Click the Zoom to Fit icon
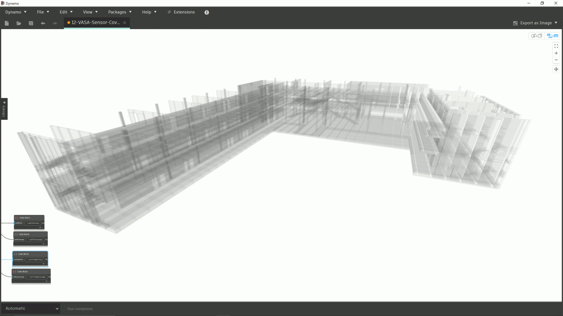 tap(556, 46)
